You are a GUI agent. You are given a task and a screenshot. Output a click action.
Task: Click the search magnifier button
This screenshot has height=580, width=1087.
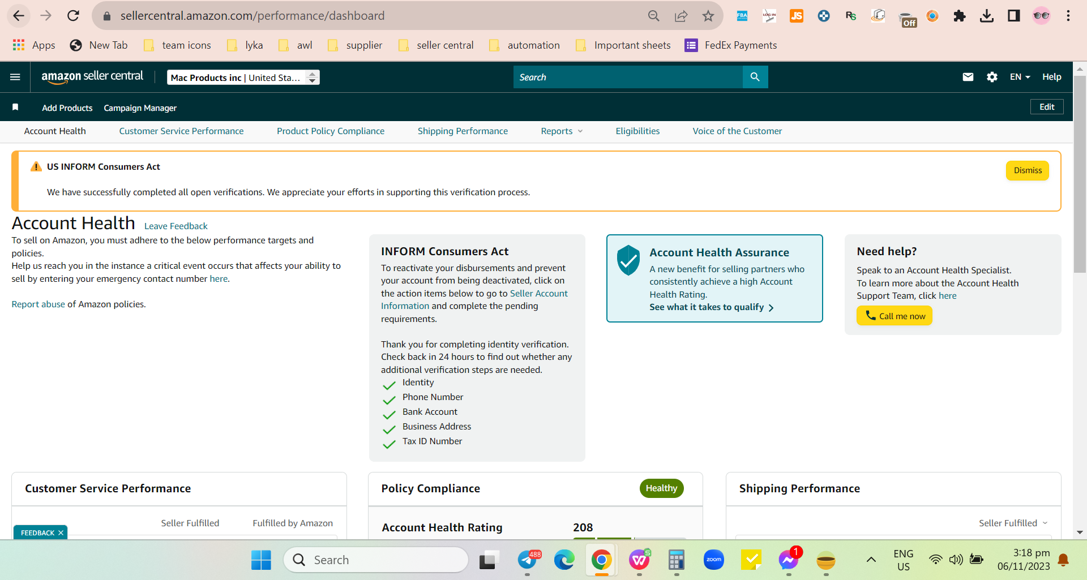755,77
